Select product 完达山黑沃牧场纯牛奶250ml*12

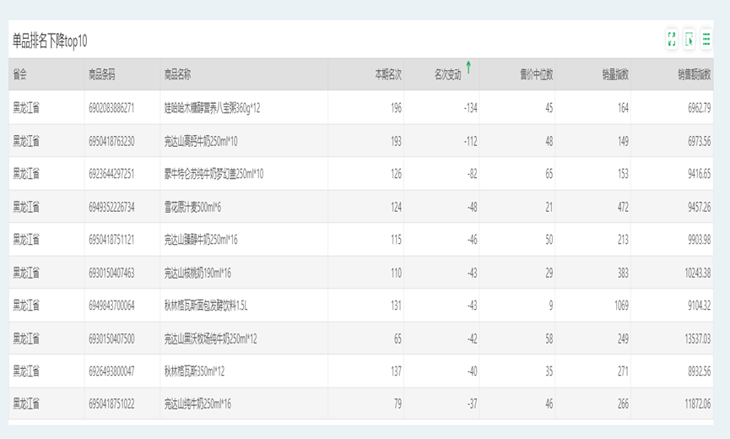pos(210,339)
